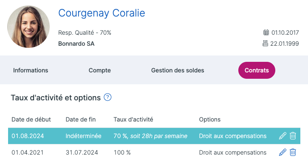Delete the 01.08.2024 contract row
Image resolution: width=308 pixels, height=166 pixels.
[293, 136]
